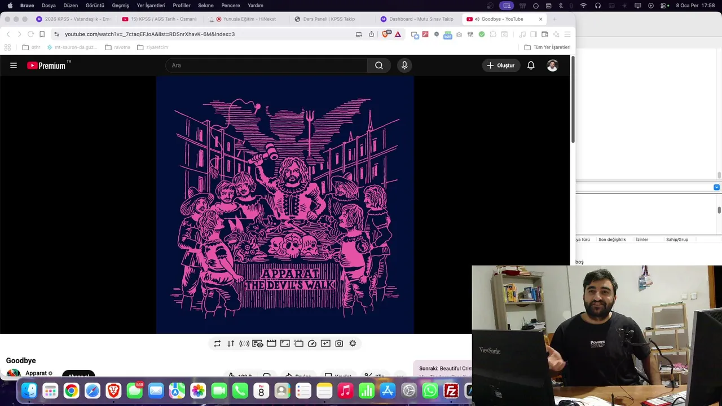Open the Pencere menu
Image resolution: width=722 pixels, height=406 pixels.
tap(231, 6)
